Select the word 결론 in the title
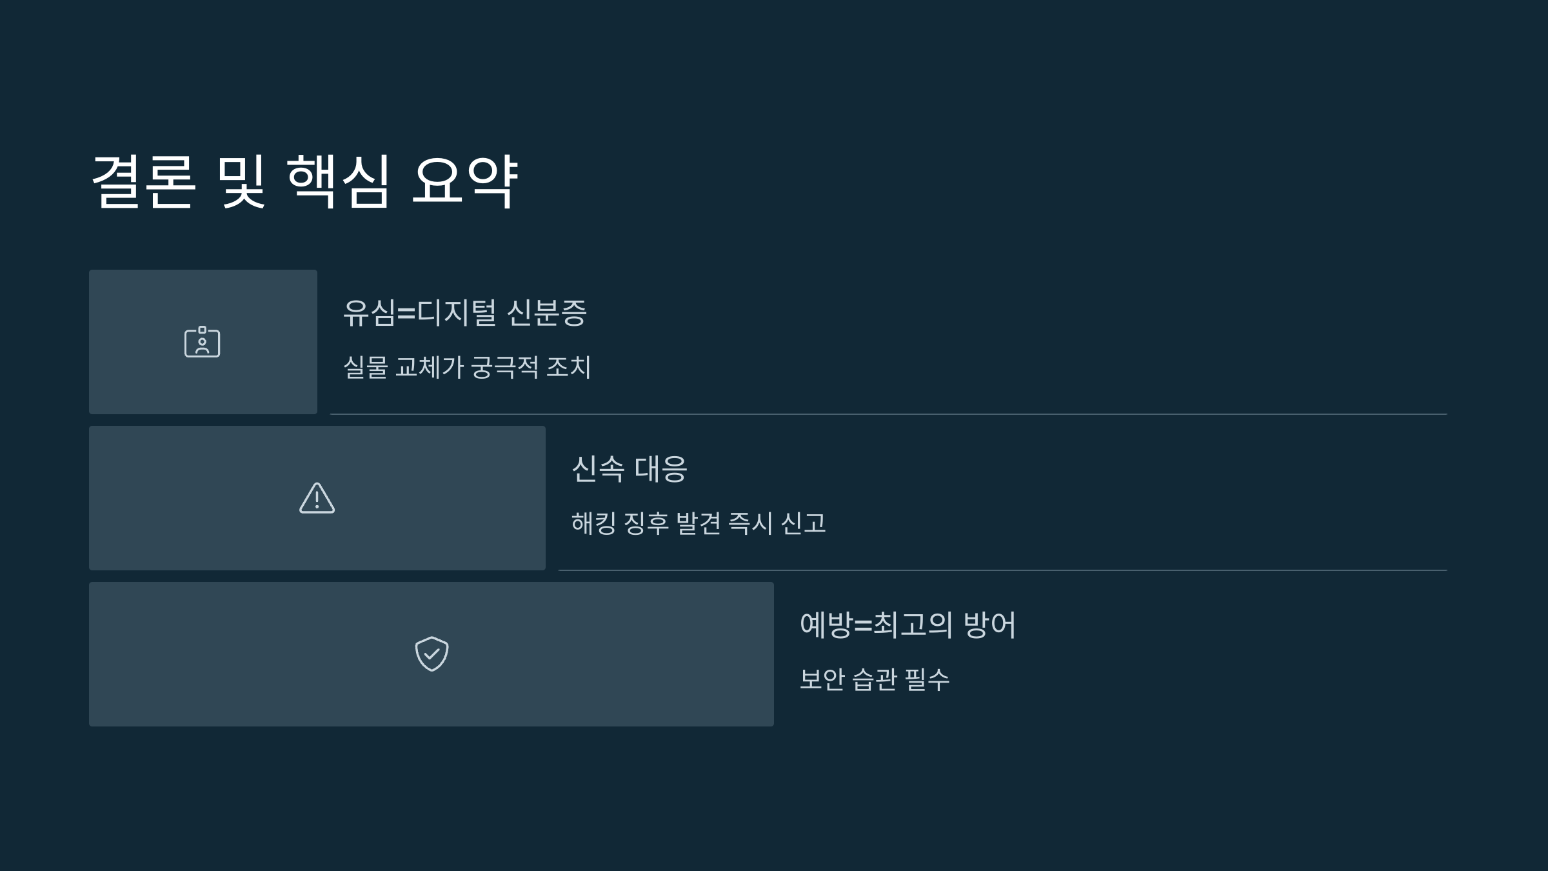This screenshot has height=871, width=1548. click(x=143, y=181)
